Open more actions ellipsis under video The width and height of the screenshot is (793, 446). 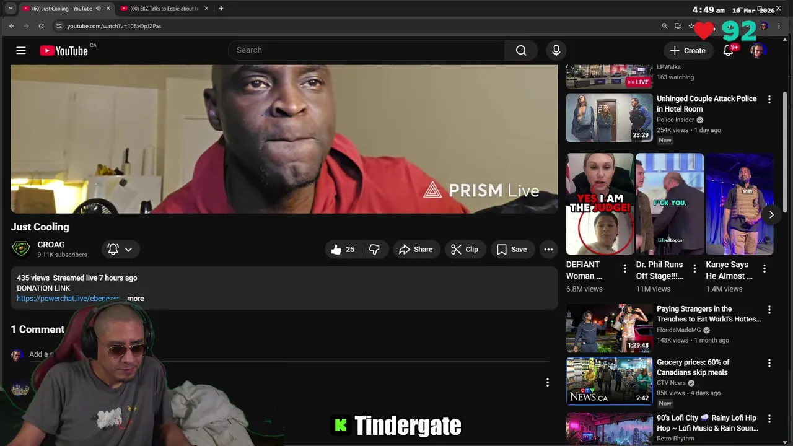(548, 249)
